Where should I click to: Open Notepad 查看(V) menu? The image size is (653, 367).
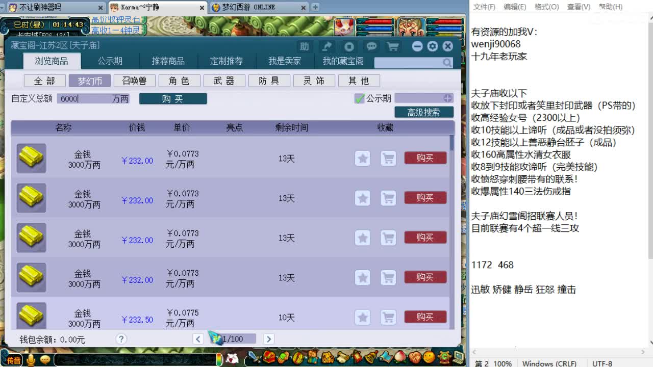tap(579, 7)
